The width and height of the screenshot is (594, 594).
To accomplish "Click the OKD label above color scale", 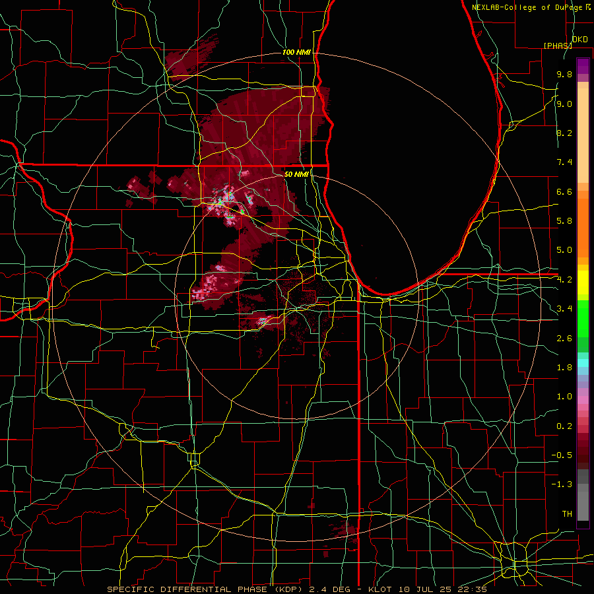I will [x=579, y=40].
